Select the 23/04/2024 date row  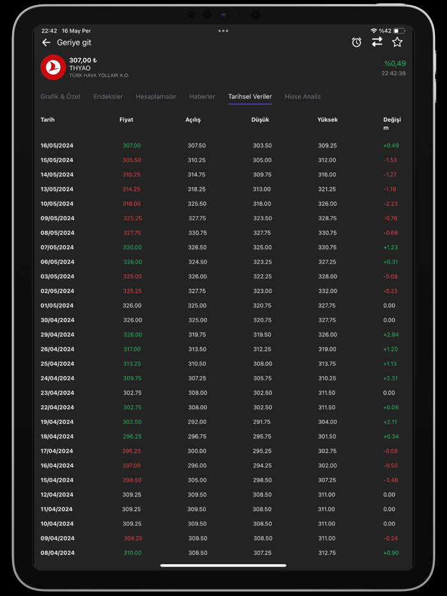pos(223,393)
